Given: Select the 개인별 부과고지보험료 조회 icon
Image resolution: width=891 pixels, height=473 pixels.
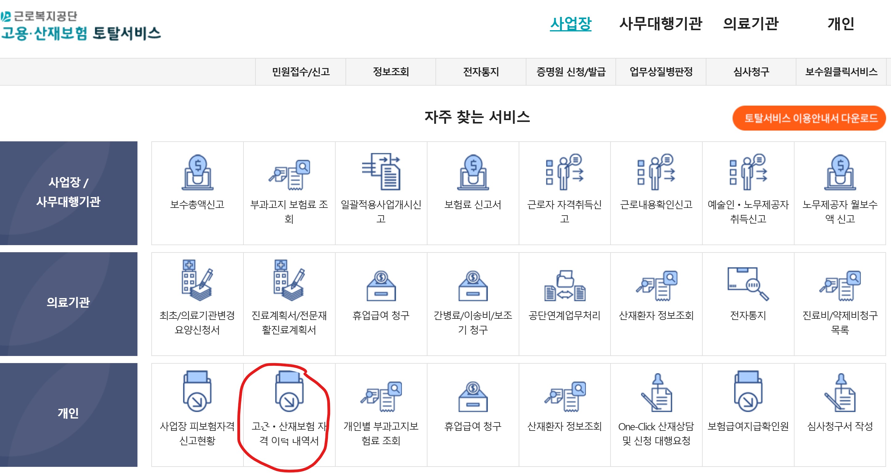Looking at the screenshot, I should click(x=381, y=397).
